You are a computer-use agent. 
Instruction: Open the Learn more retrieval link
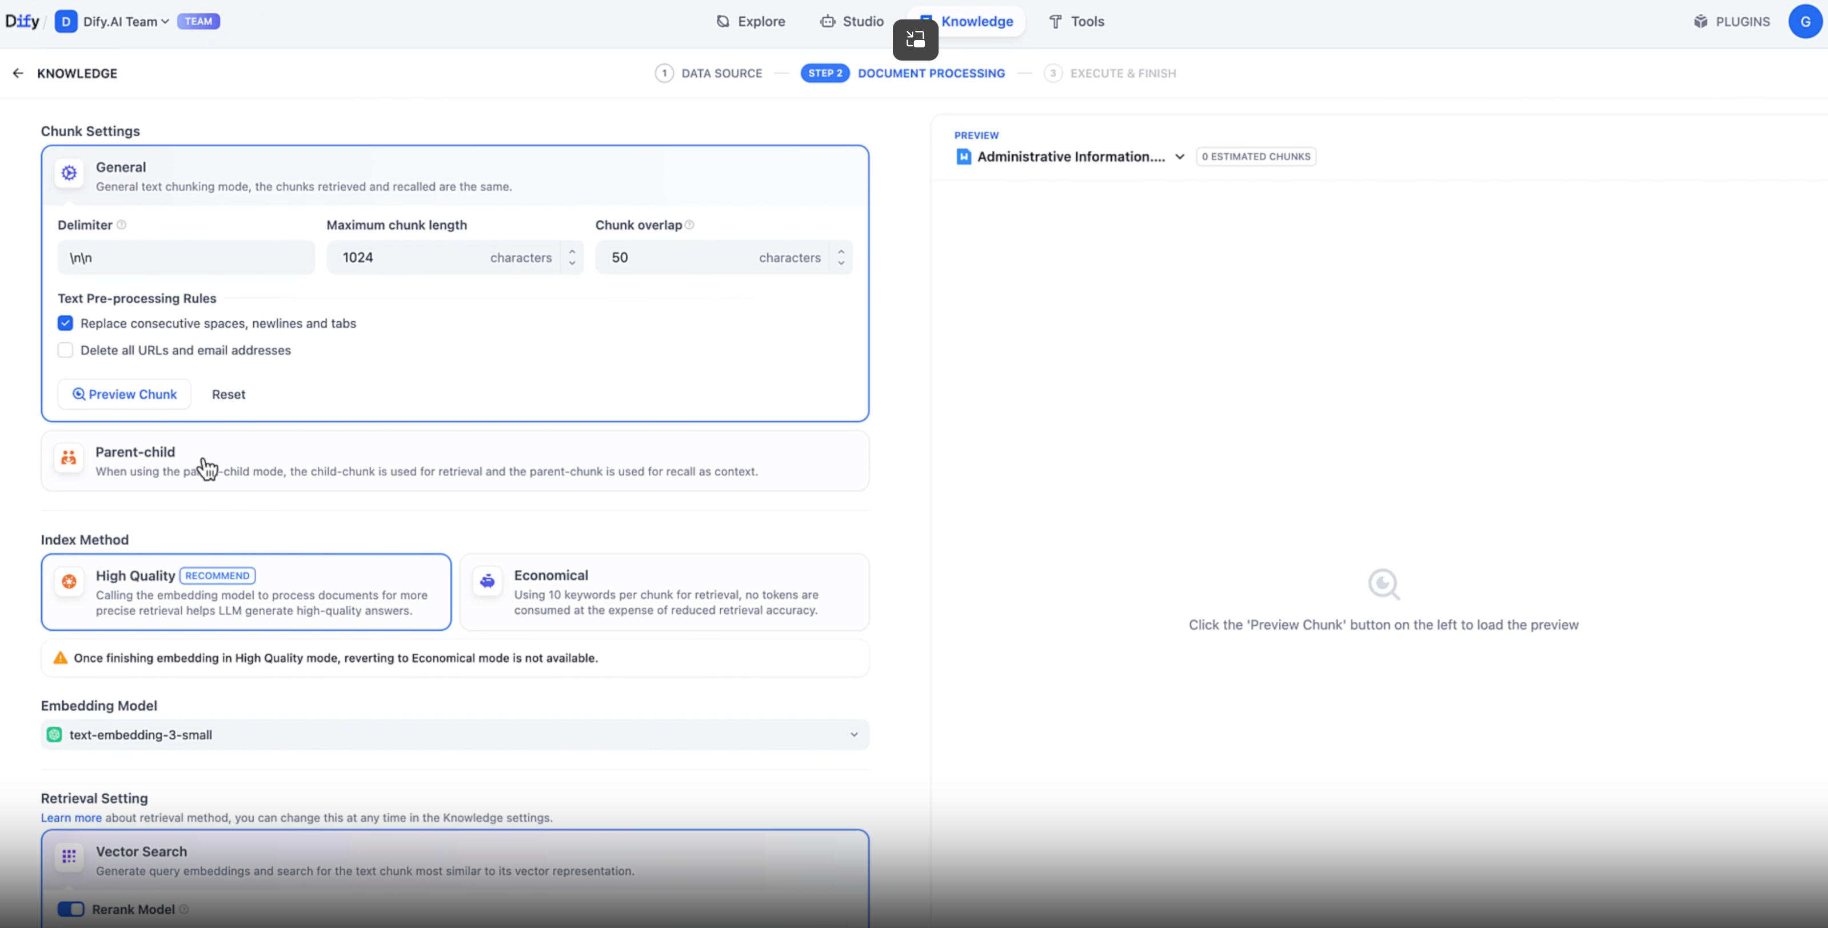click(x=71, y=817)
